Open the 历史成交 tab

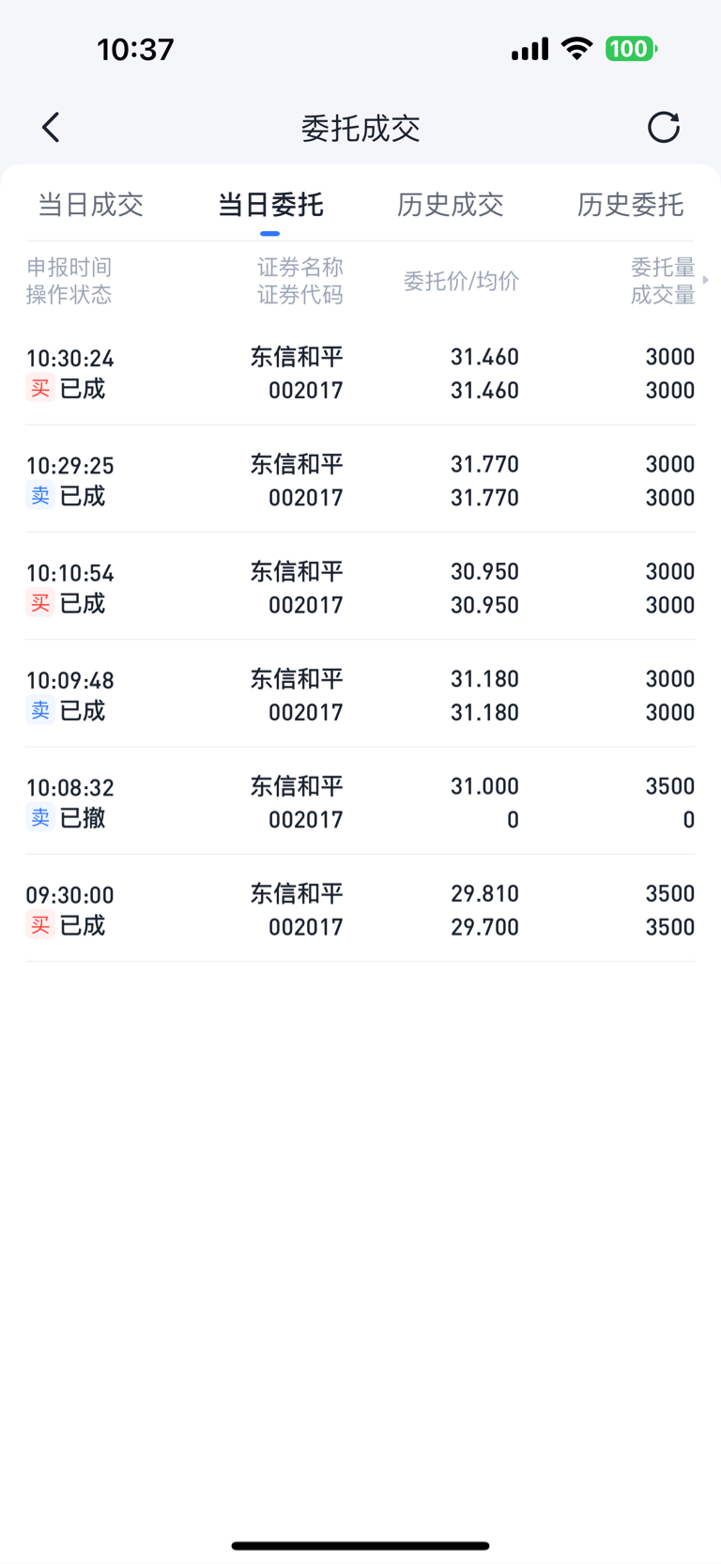click(451, 205)
